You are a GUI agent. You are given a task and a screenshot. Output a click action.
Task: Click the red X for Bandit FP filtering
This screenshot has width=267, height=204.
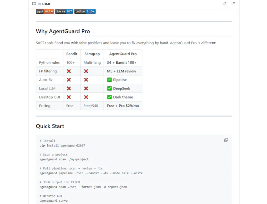[x=69, y=71]
